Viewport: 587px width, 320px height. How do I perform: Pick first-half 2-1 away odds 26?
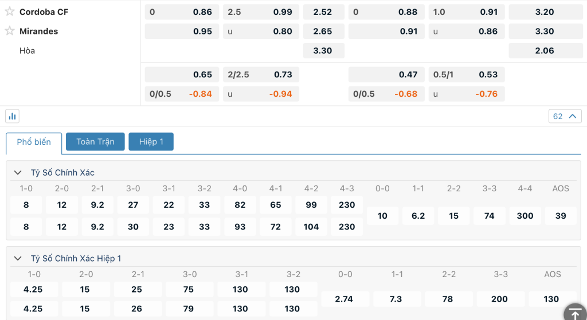point(138,309)
